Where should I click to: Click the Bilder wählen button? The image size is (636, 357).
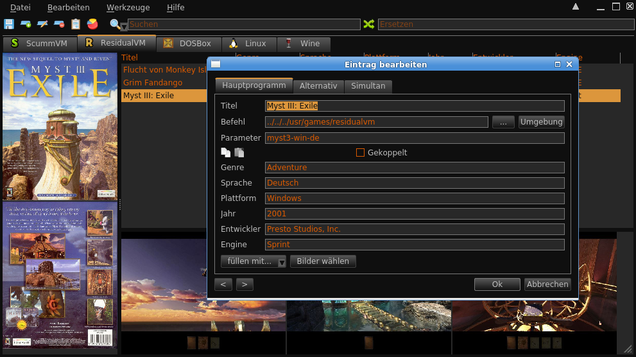pos(323,261)
